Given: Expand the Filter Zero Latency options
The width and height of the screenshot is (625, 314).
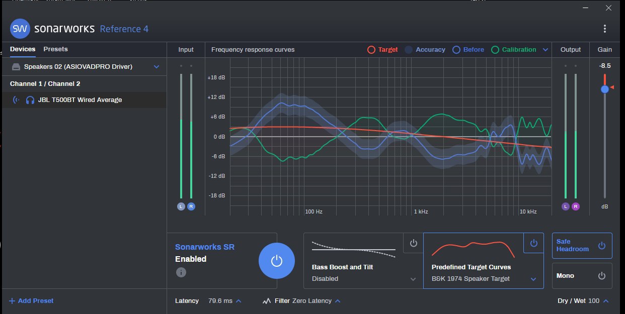Looking at the screenshot, I should click(338, 301).
